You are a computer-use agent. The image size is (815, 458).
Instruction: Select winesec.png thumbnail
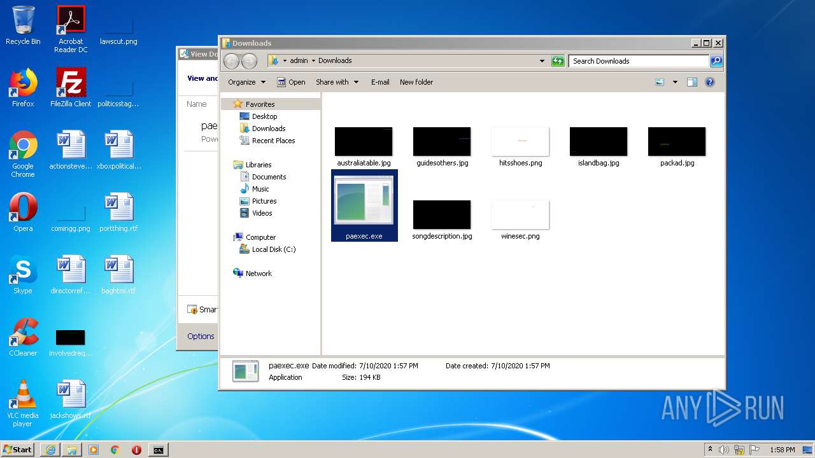(520, 219)
